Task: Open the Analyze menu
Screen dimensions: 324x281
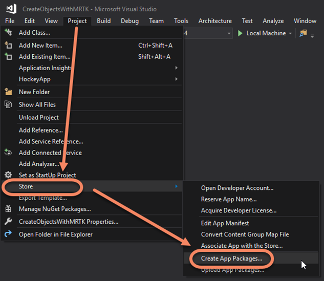Action: click(x=273, y=21)
